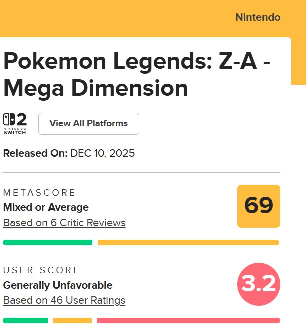This screenshot has height=336, width=306.
Task: Click the METASCORE heading label
Action: click(x=39, y=193)
